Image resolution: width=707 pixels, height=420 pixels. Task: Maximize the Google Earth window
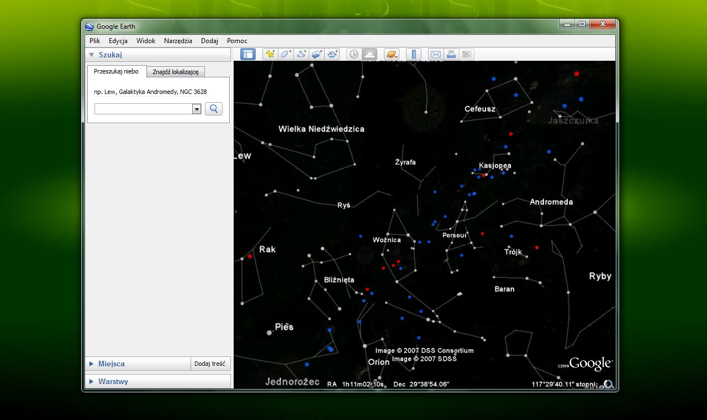(582, 24)
